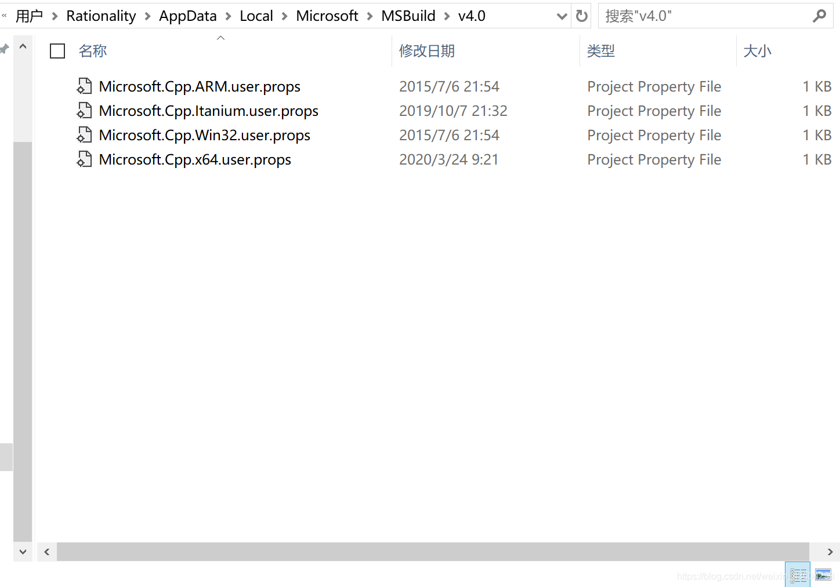Screen dimensions: 840x587
Task: Click the horizontal scrollbar right arrow
Action: [830, 552]
